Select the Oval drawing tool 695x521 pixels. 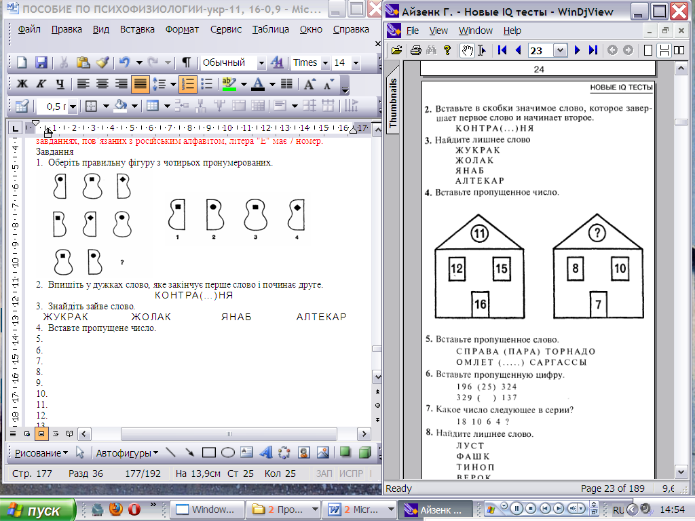tap(228, 452)
